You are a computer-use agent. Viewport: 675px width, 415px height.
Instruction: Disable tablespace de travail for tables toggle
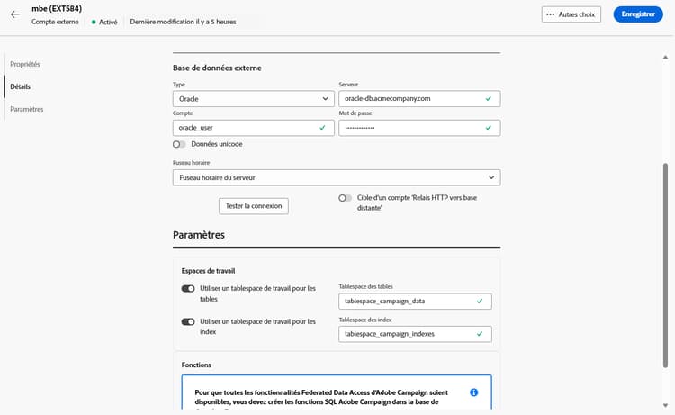[x=188, y=289]
